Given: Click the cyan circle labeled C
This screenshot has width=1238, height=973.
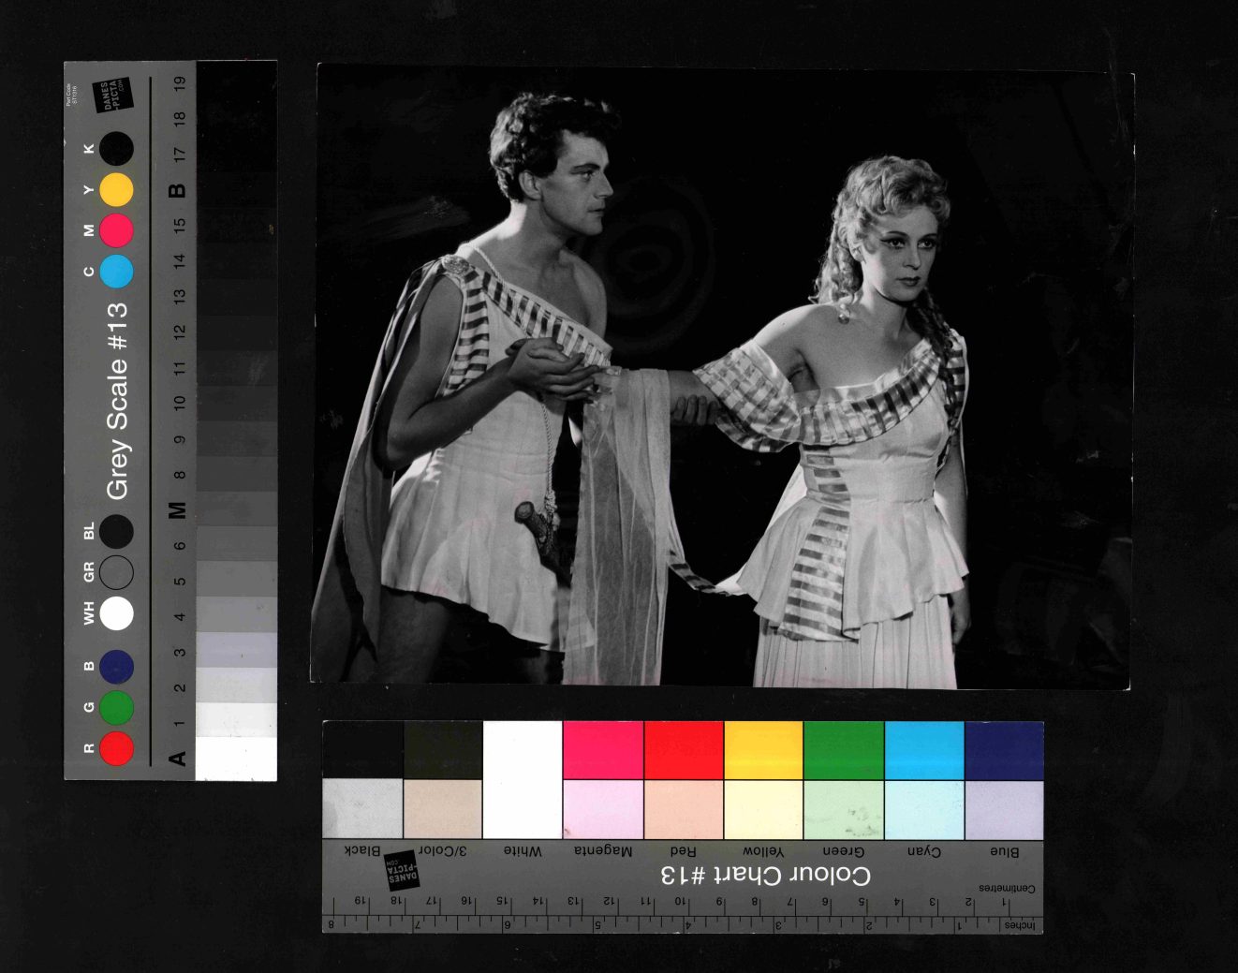Looking at the screenshot, I should 117,272.
